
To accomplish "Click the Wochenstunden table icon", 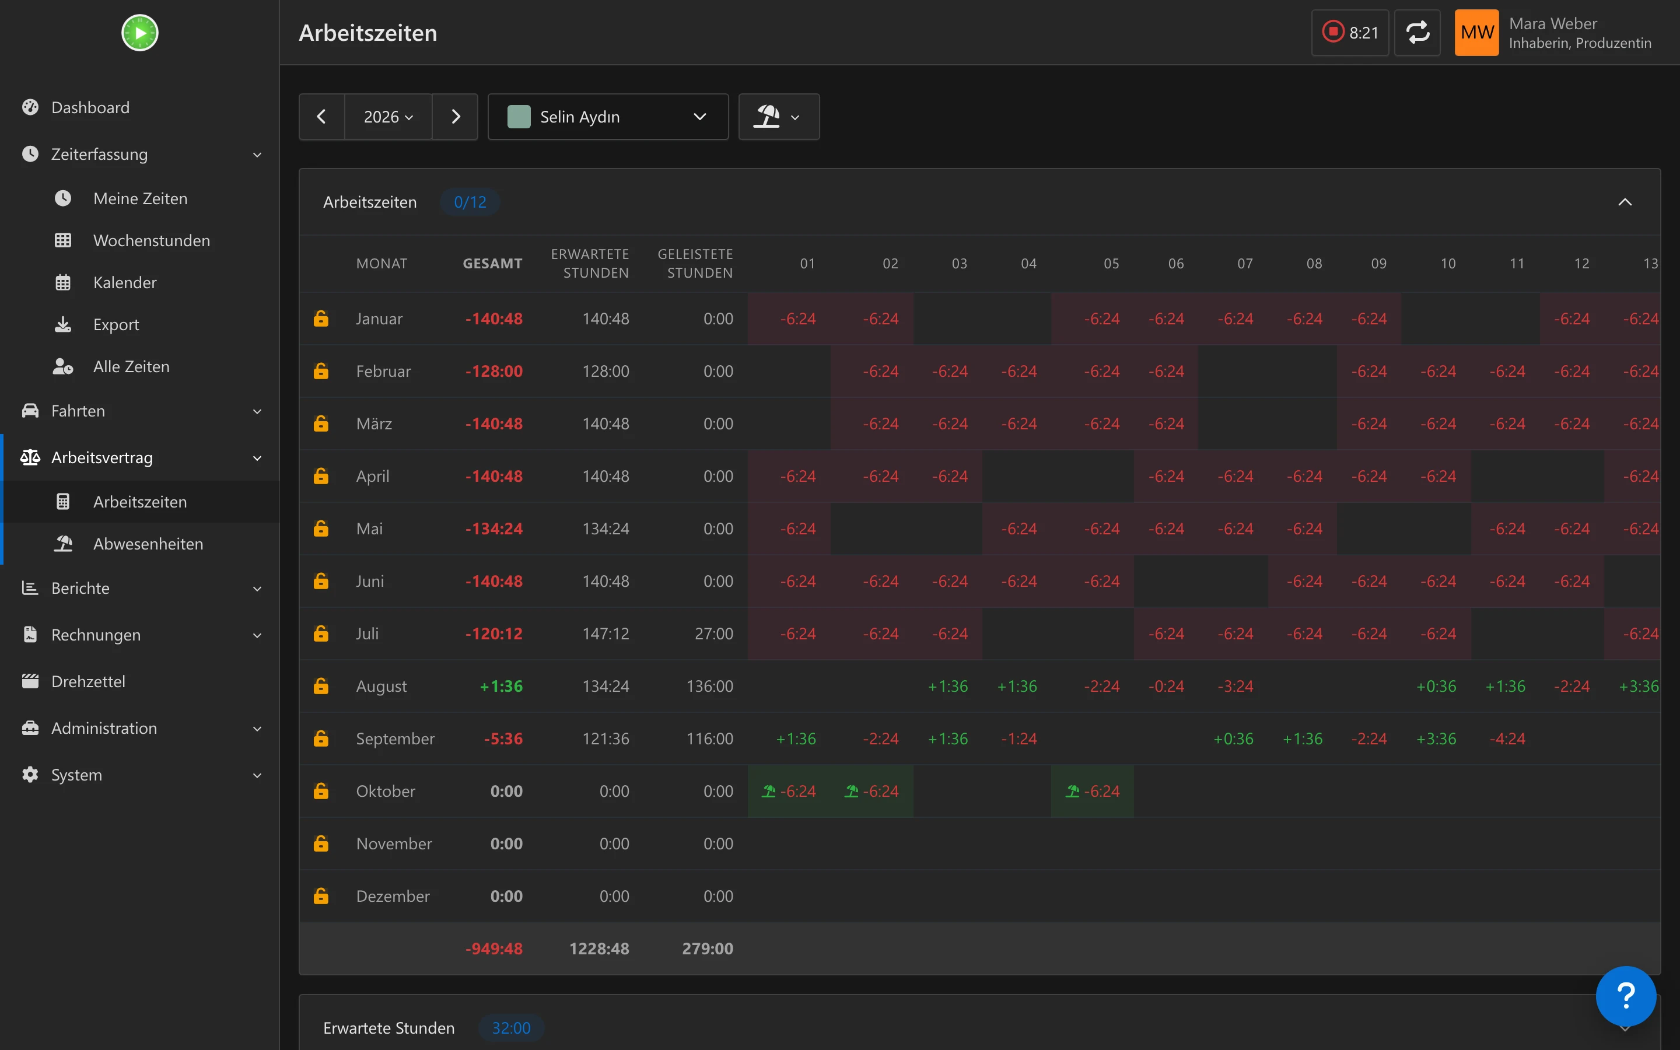I will tap(62, 240).
